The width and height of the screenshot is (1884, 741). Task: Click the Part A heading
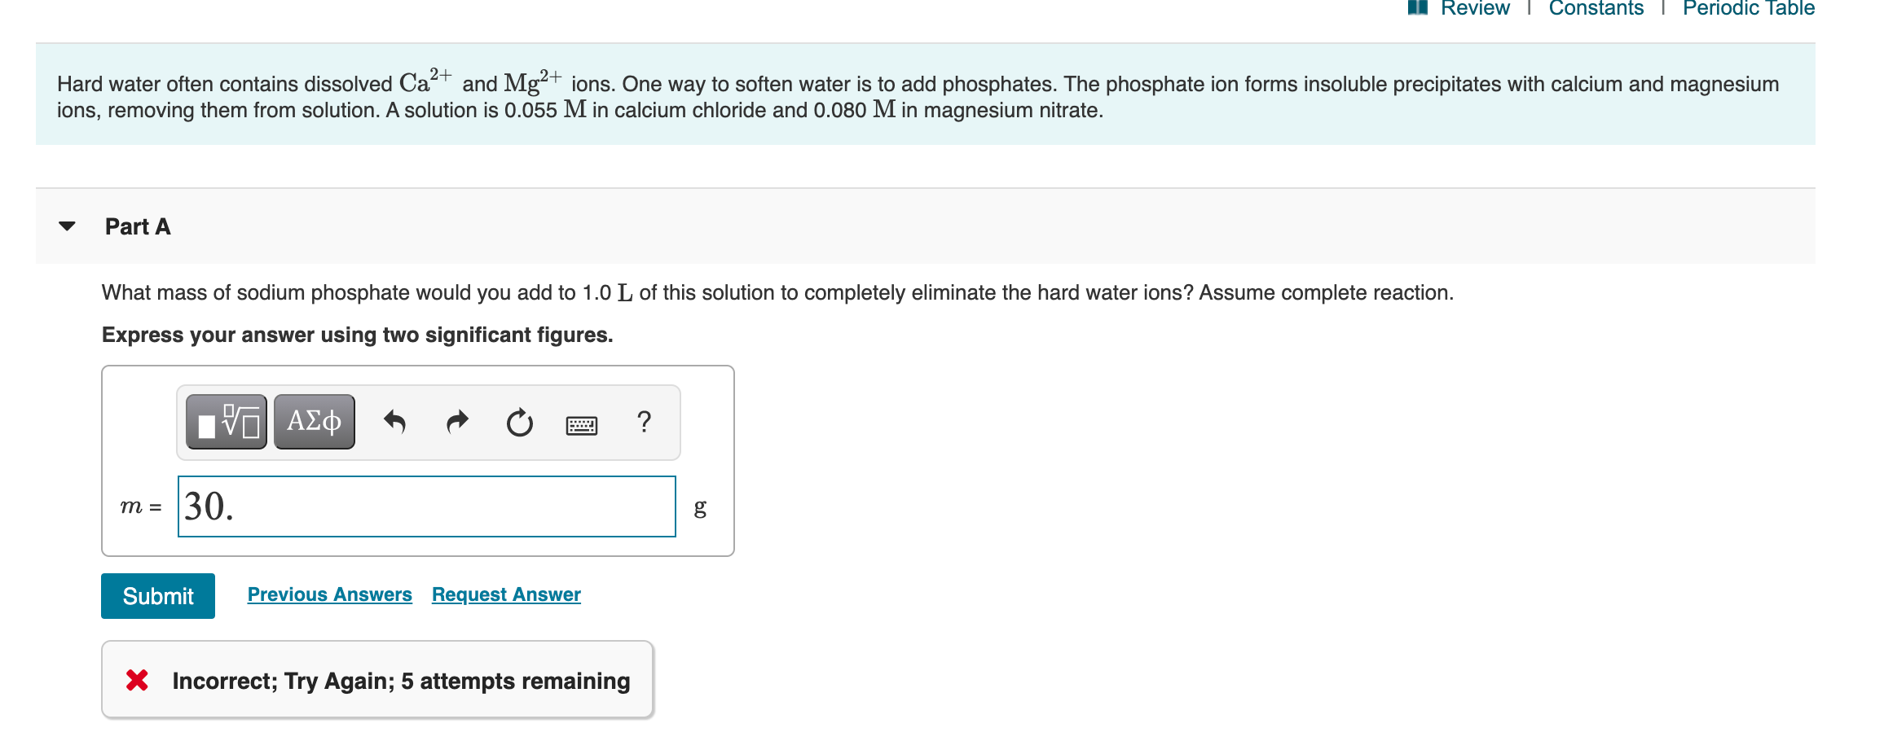(137, 226)
